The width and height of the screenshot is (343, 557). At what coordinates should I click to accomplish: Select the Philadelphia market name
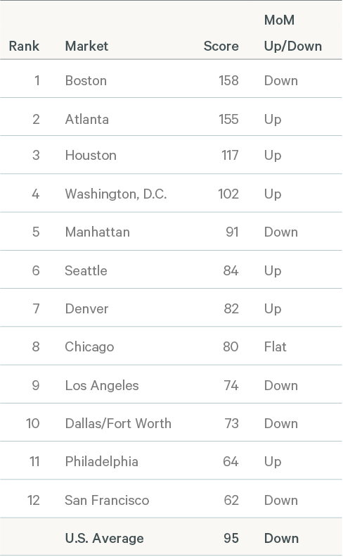[x=101, y=461]
